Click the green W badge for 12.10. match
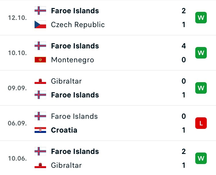This screenshot has width=216, height=175. pos(201,18)
